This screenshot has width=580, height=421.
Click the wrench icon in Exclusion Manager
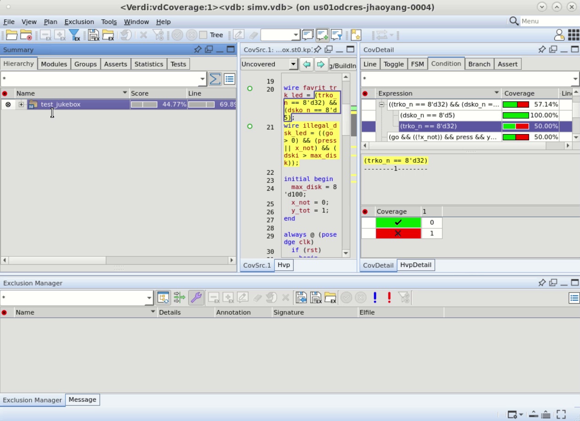[x=196, y=298]
